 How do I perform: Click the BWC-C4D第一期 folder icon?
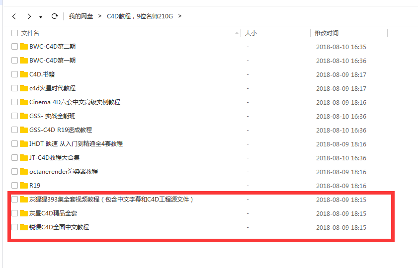24,61
